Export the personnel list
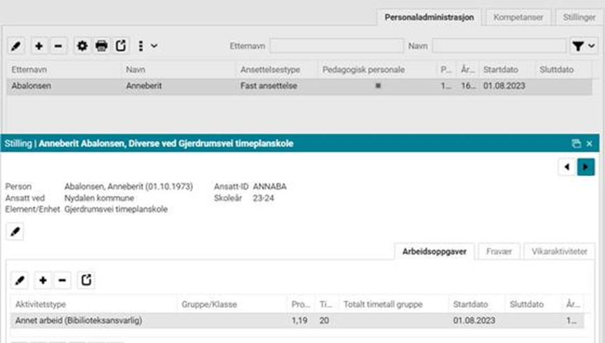Viewport: 605px width, 343px height. coord(121,46)
